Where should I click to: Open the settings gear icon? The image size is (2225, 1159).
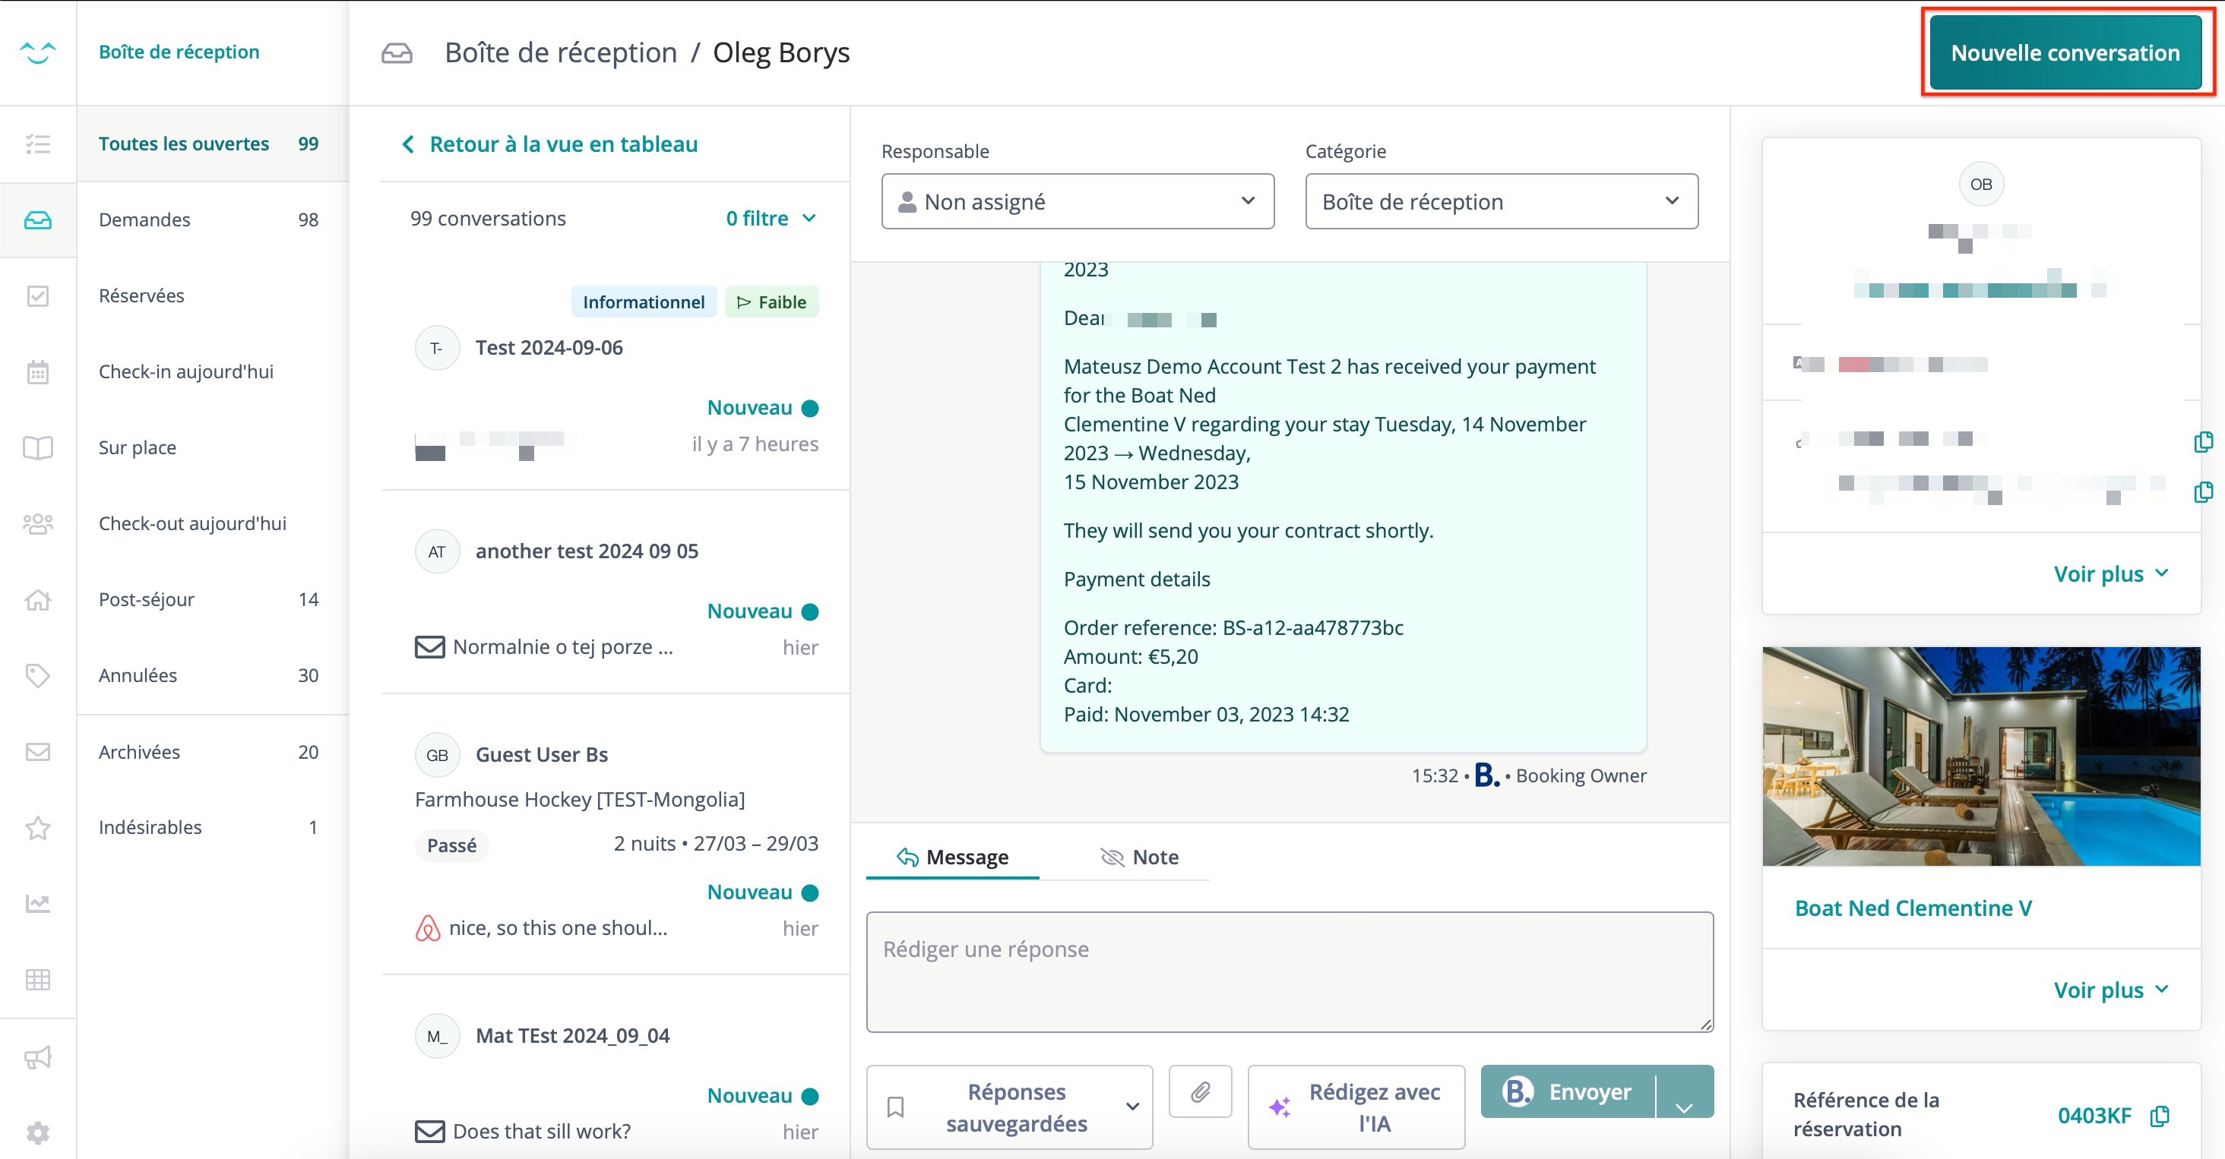point(37,1132)
